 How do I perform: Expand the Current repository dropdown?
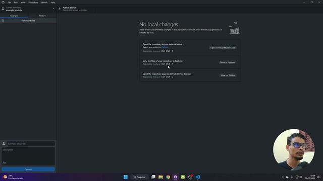28,9
